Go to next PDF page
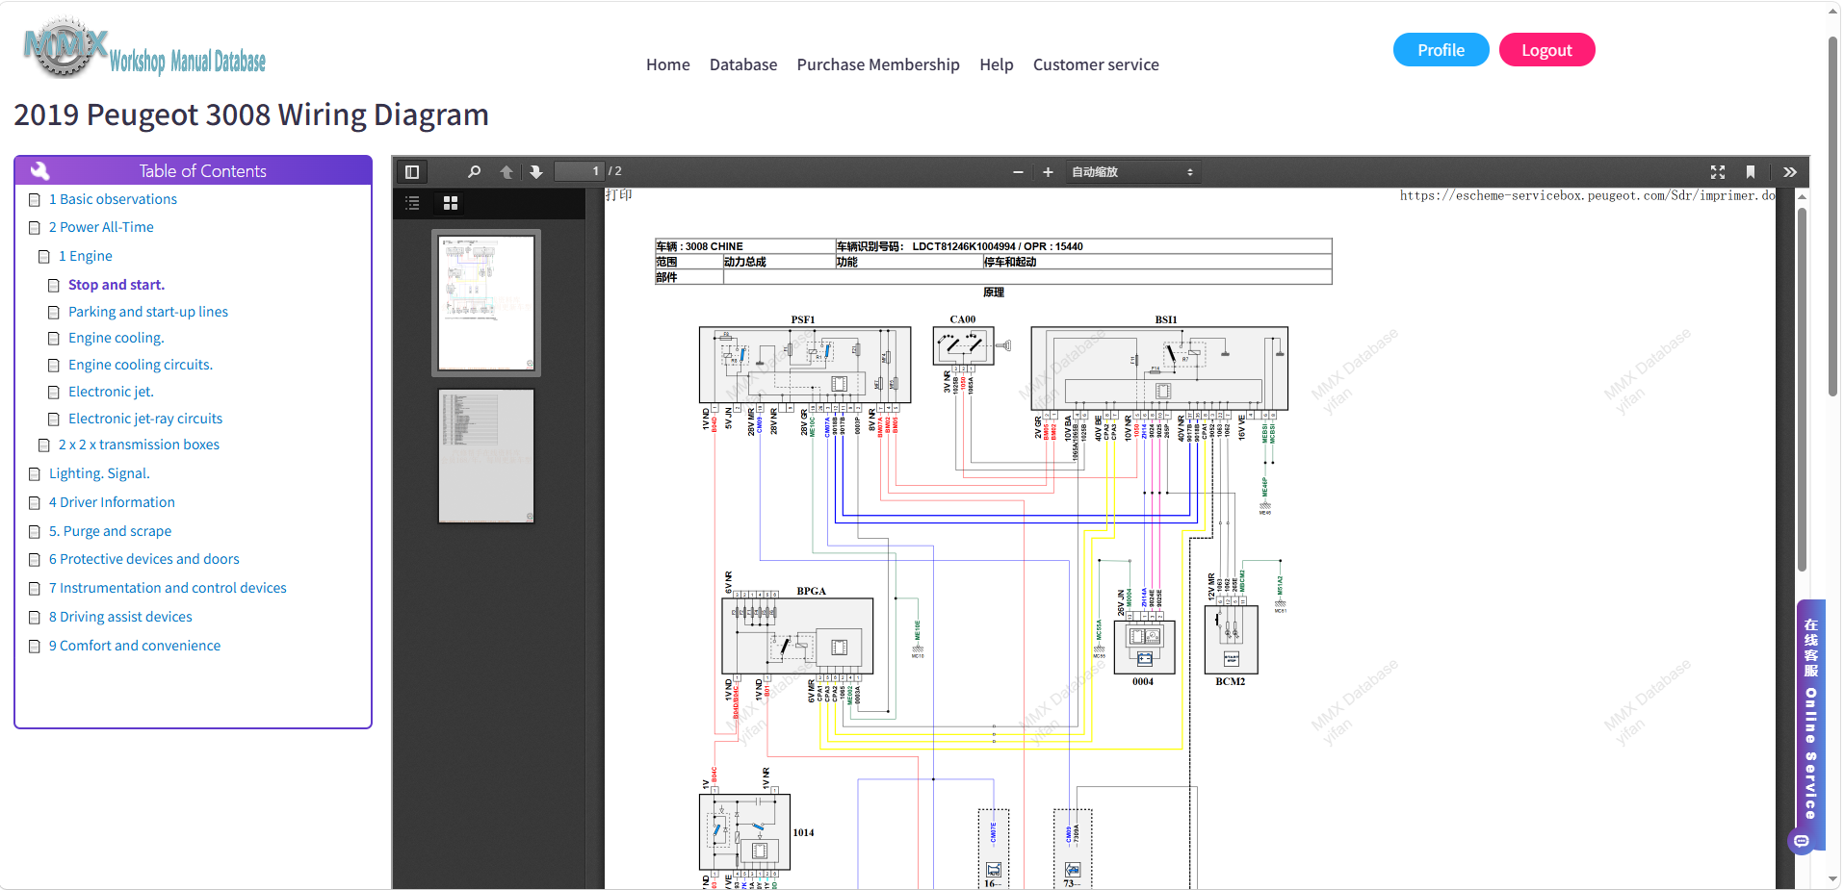Viewport: 1844px width, 890px height. [536, 172]
